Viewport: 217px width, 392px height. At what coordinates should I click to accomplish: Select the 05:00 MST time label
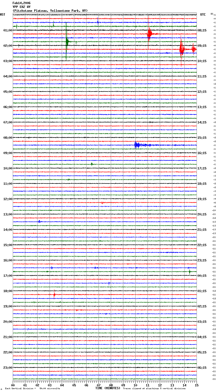[8, 92]
